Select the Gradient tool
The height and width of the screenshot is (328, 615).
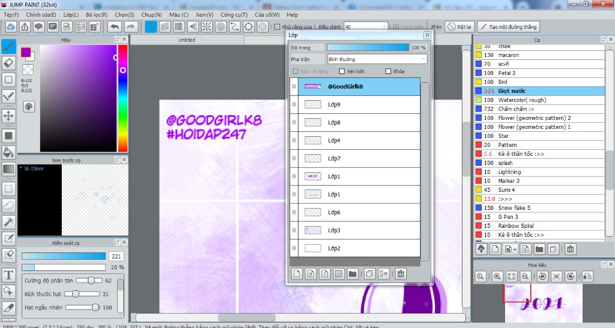8,168
